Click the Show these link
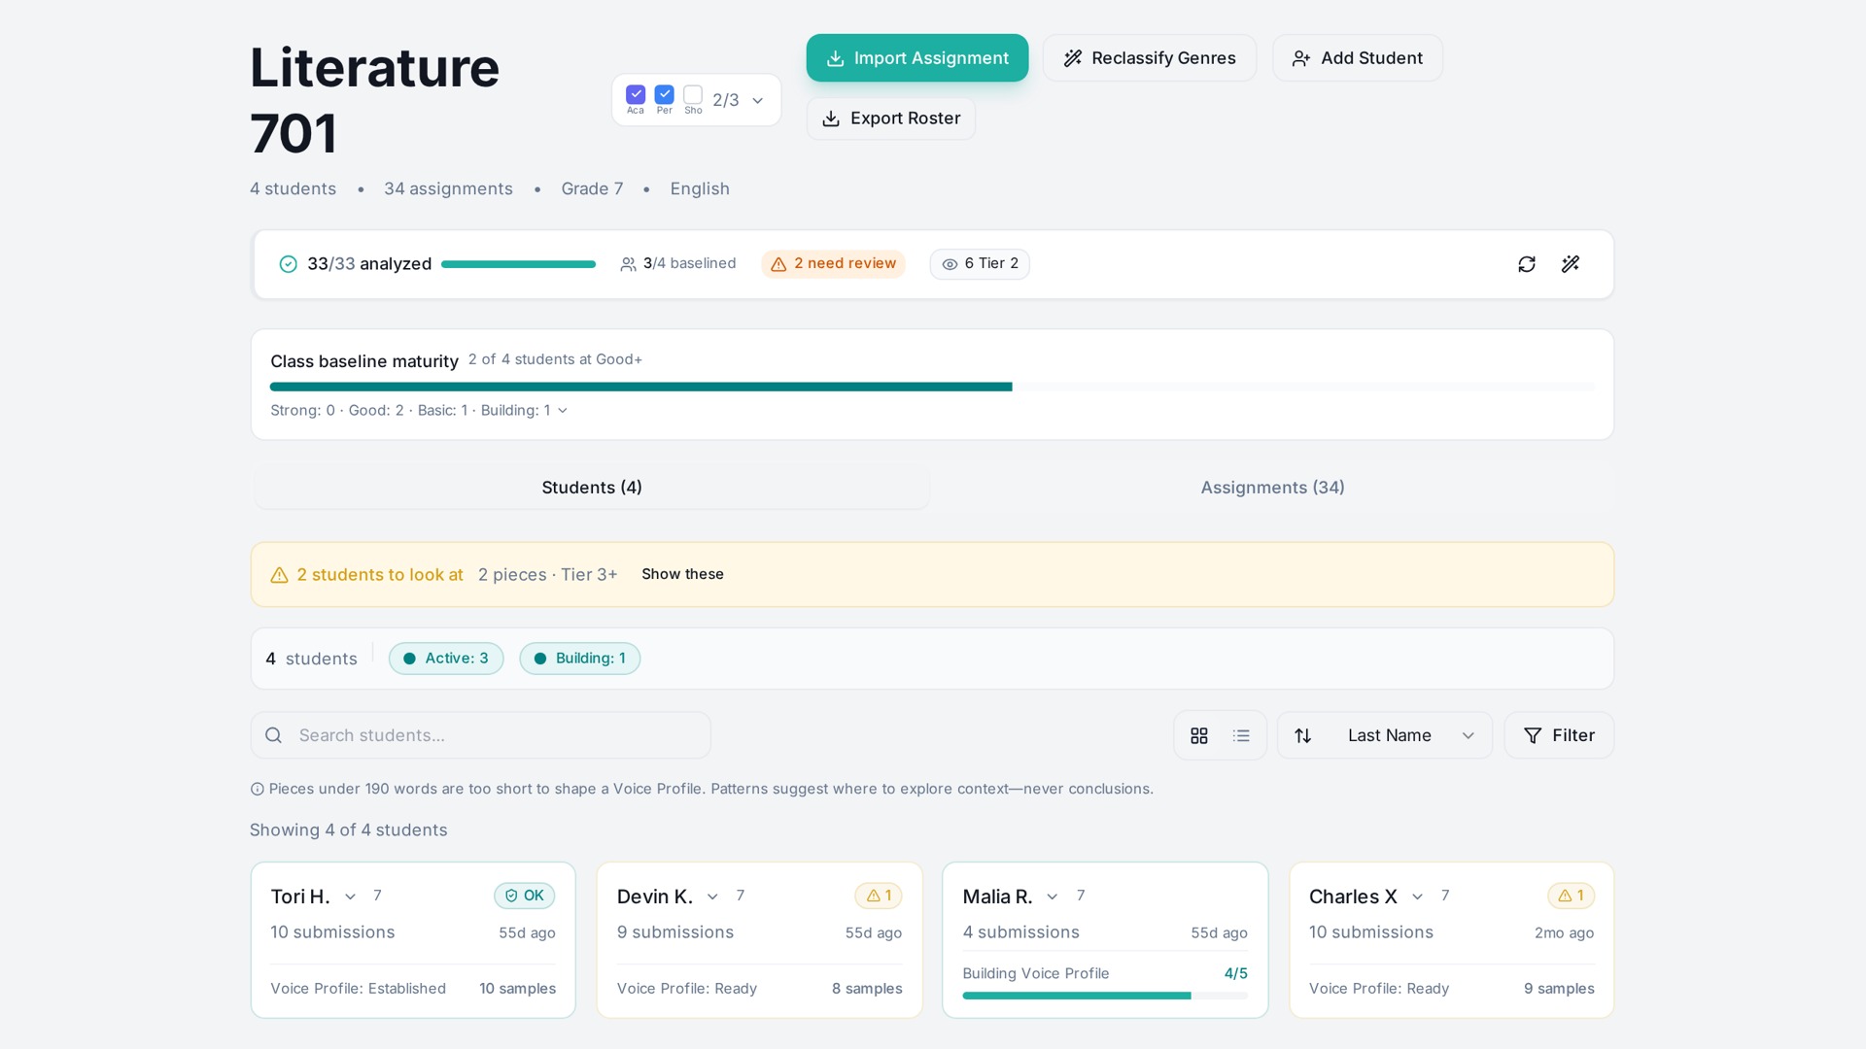Image resolution: width=1866 pixels, height=1049 pixels. (x=682, y=574)
